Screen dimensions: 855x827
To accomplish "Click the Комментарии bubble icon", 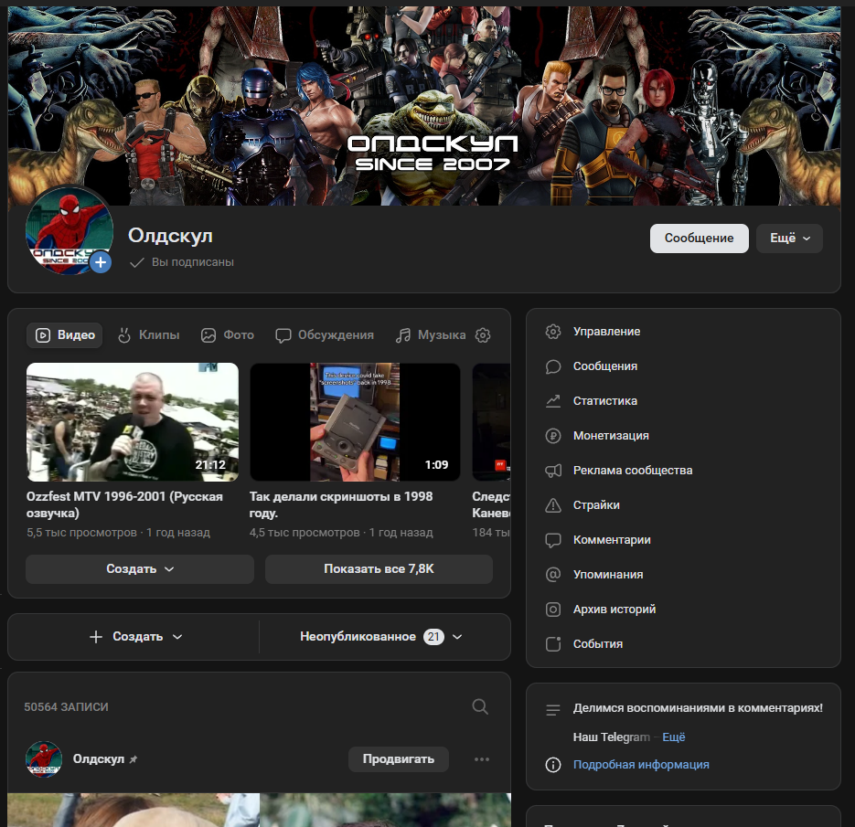I will [553, 540].
